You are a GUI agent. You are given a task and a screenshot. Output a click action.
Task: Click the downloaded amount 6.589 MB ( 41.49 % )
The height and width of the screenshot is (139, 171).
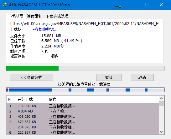coord(62,41)
